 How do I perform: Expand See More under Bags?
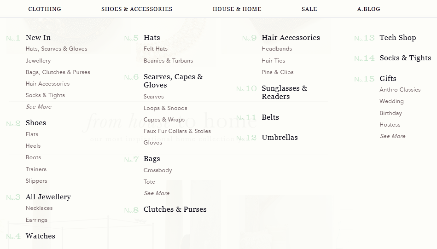(157, 193)
